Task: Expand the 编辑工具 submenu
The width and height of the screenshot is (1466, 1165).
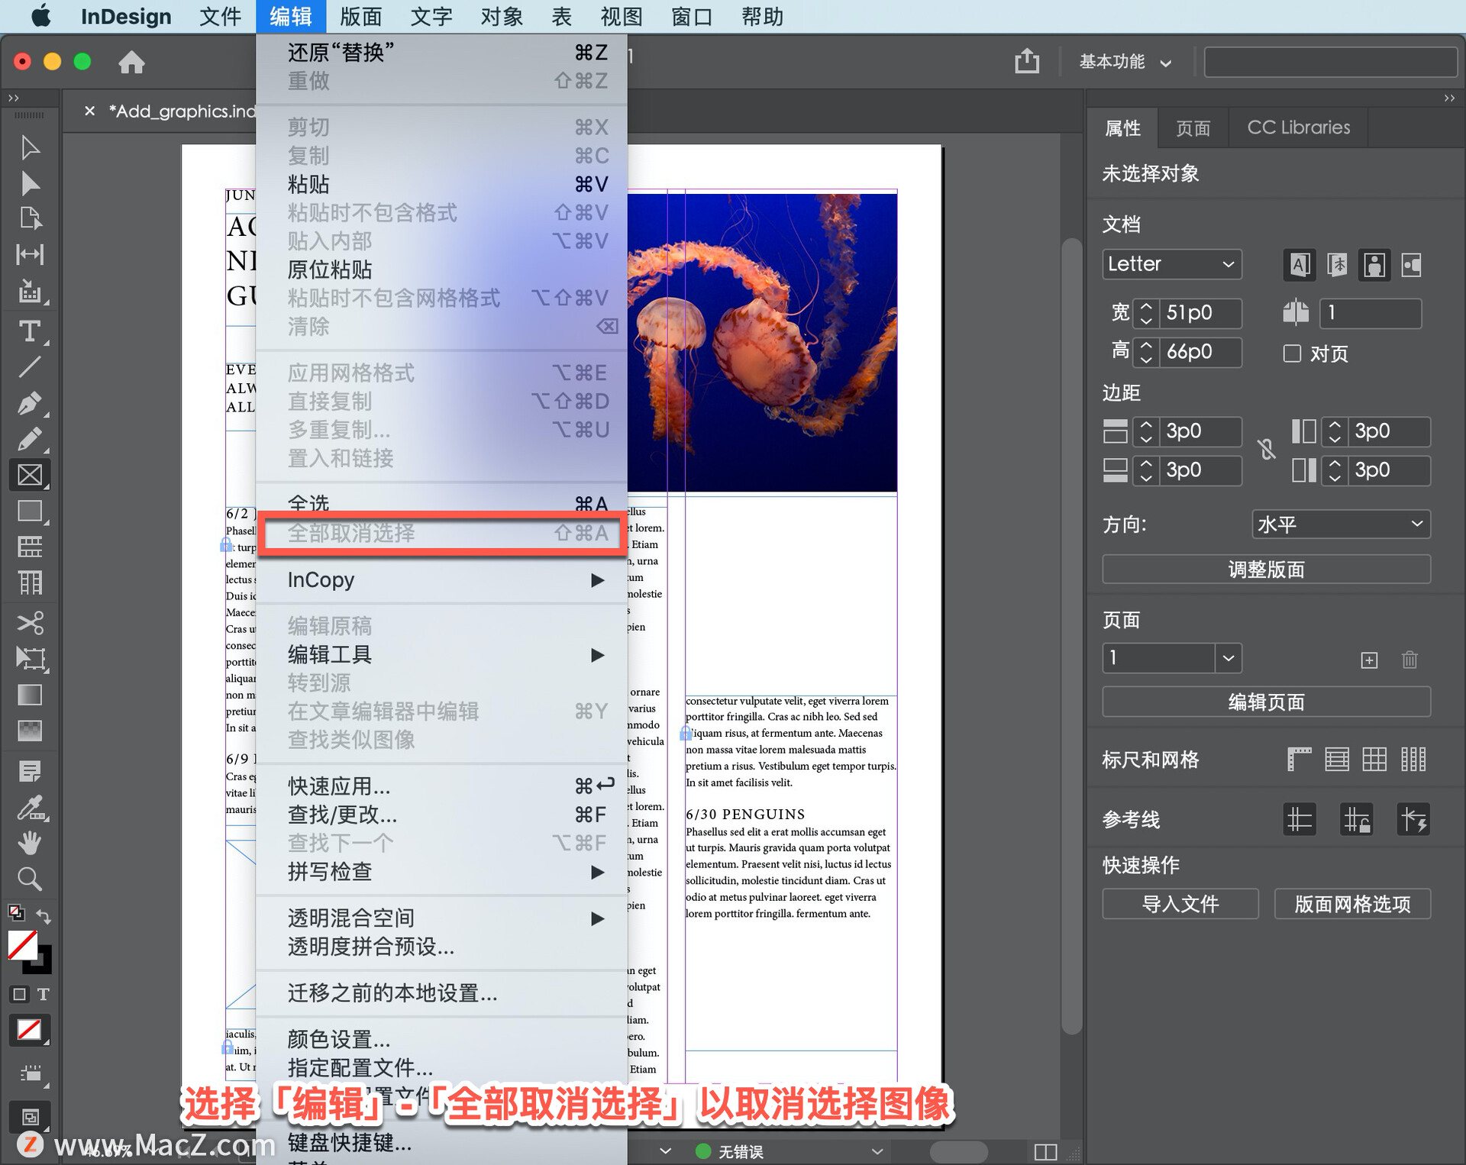Action: tap(441, 655)
